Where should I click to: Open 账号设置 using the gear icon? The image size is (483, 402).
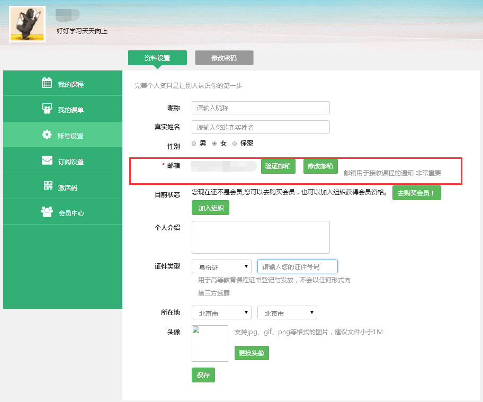46,135
